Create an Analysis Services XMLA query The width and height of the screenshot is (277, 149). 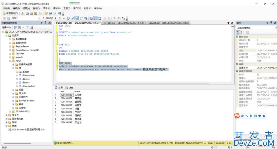click(x=36, y=13)
